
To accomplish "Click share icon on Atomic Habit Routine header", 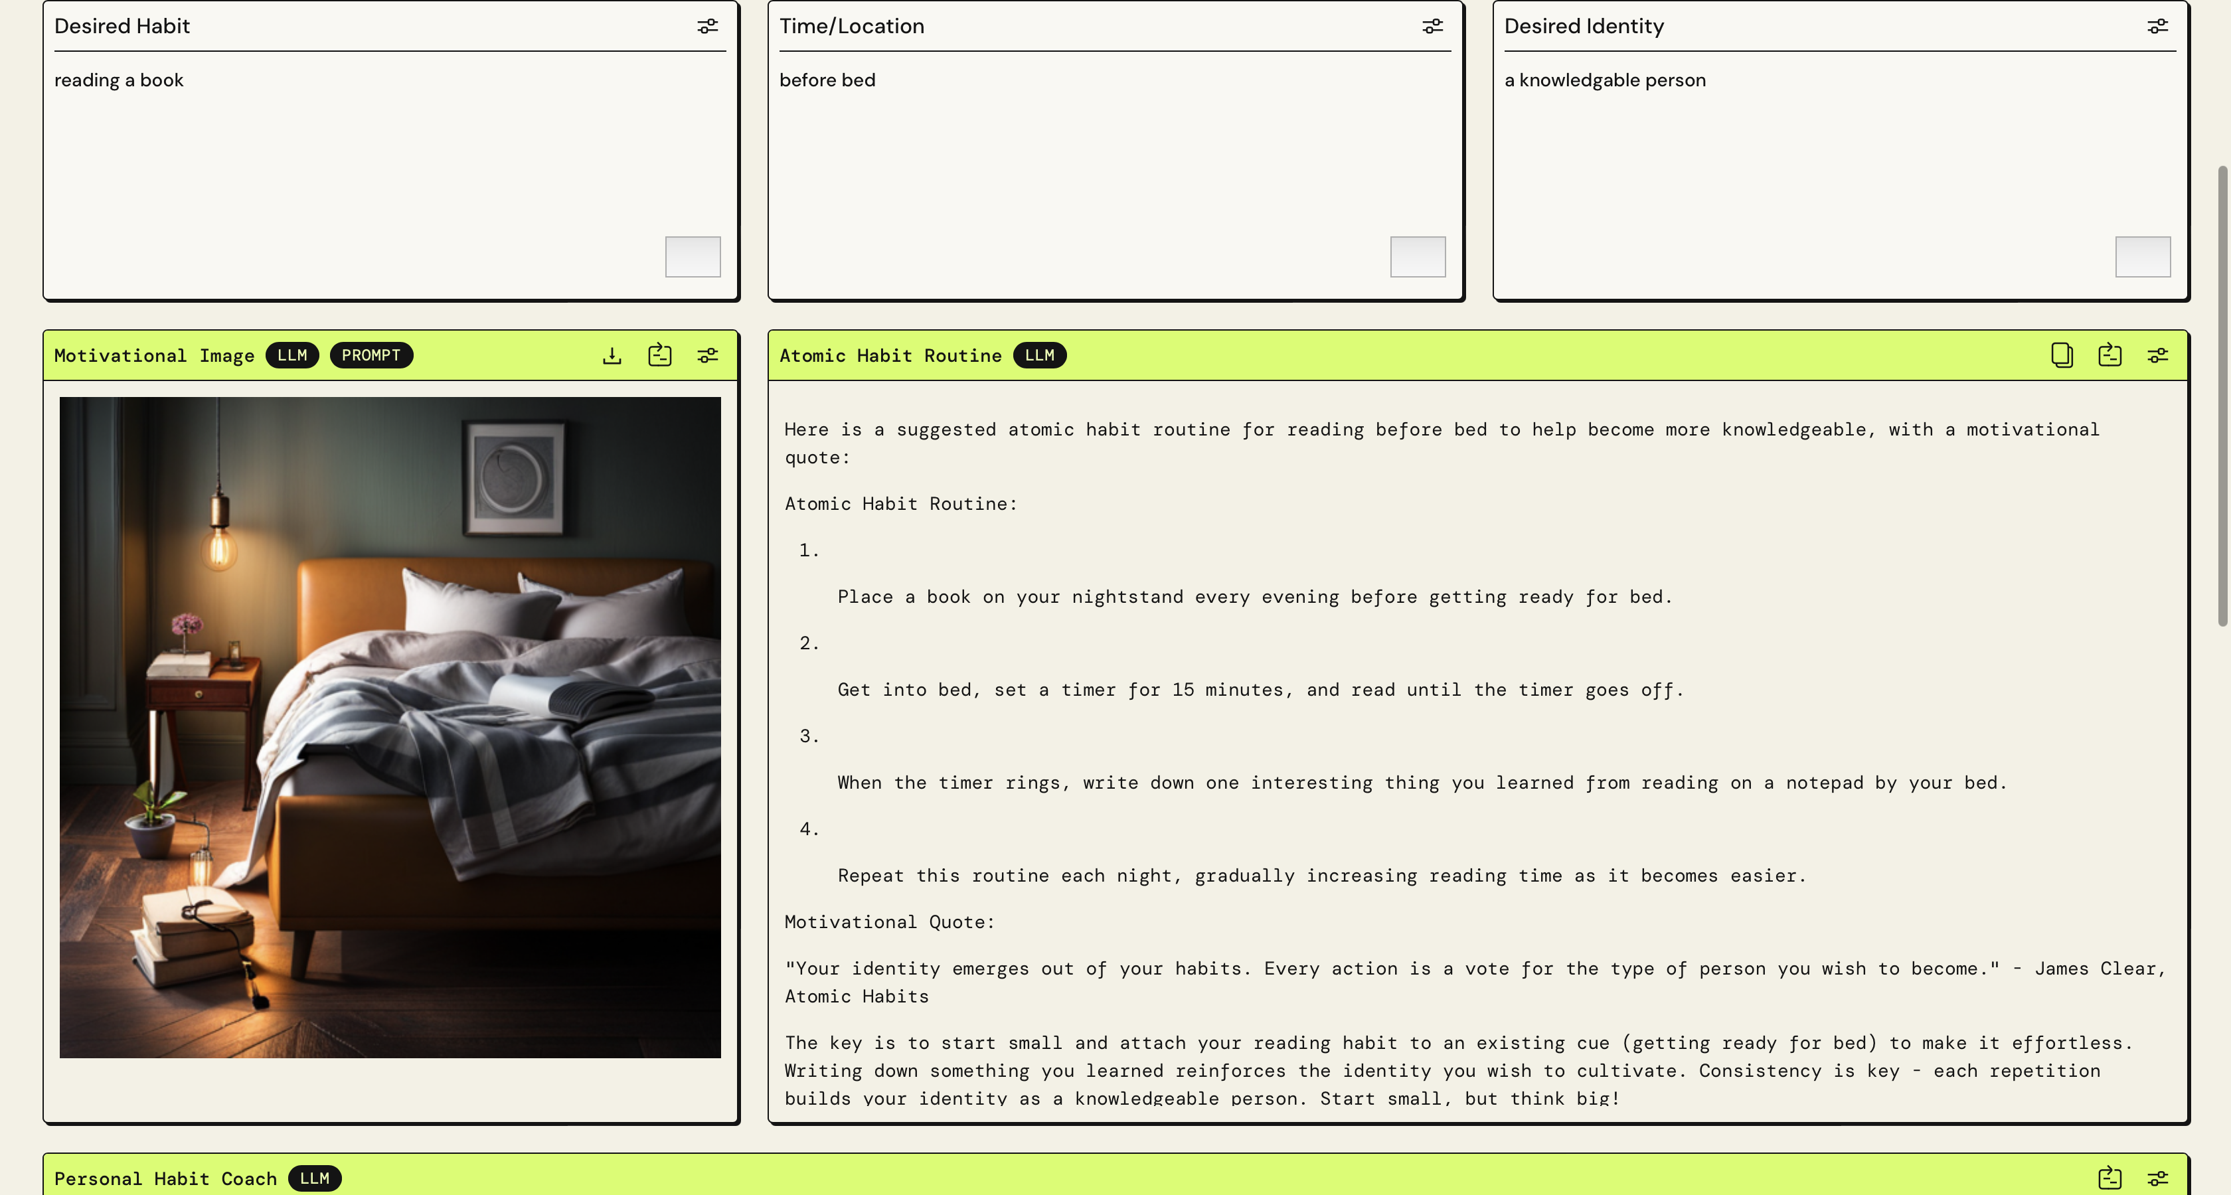I will point(2109,355).
